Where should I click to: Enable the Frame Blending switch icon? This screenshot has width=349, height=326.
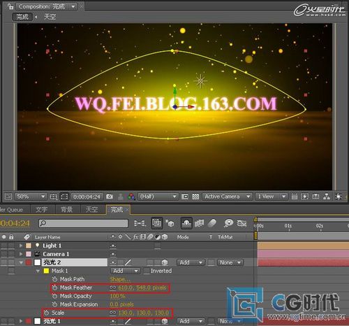click(x=199, y=223)
